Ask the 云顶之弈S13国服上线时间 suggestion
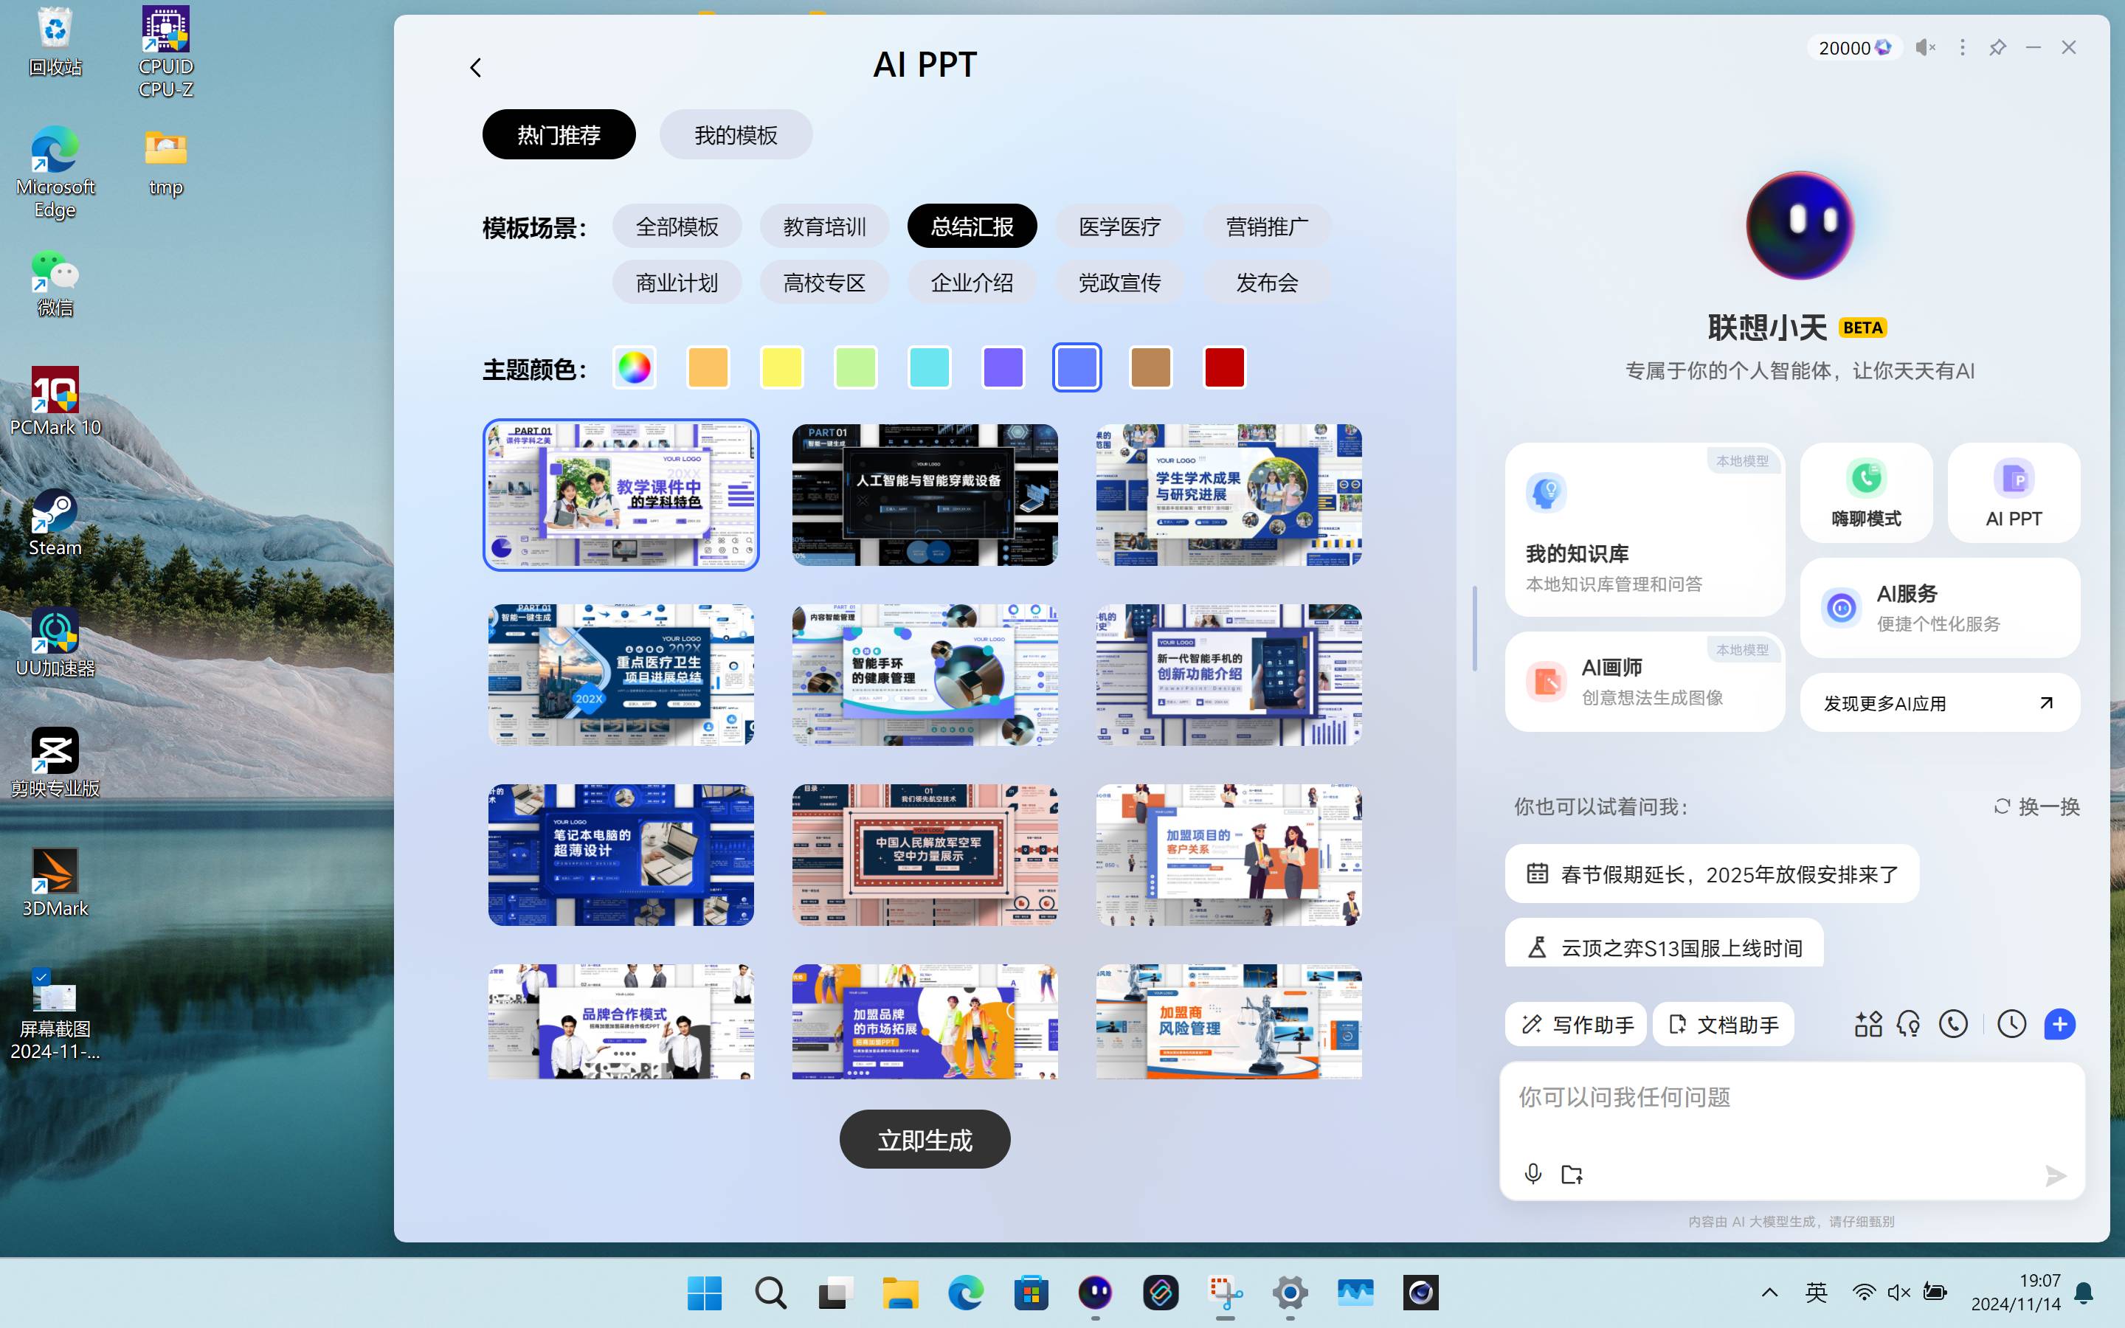 [1664, 944]
